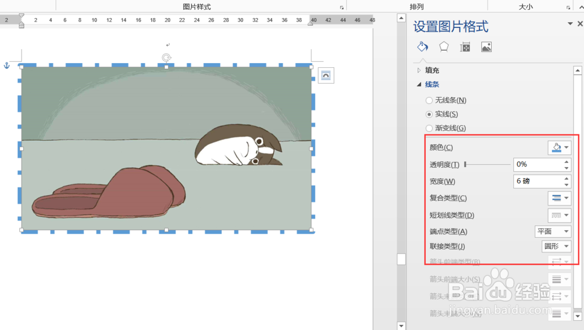584x330 pixels.
Task: Click the document scrollbar up arrow
Action: coord(401,18)
